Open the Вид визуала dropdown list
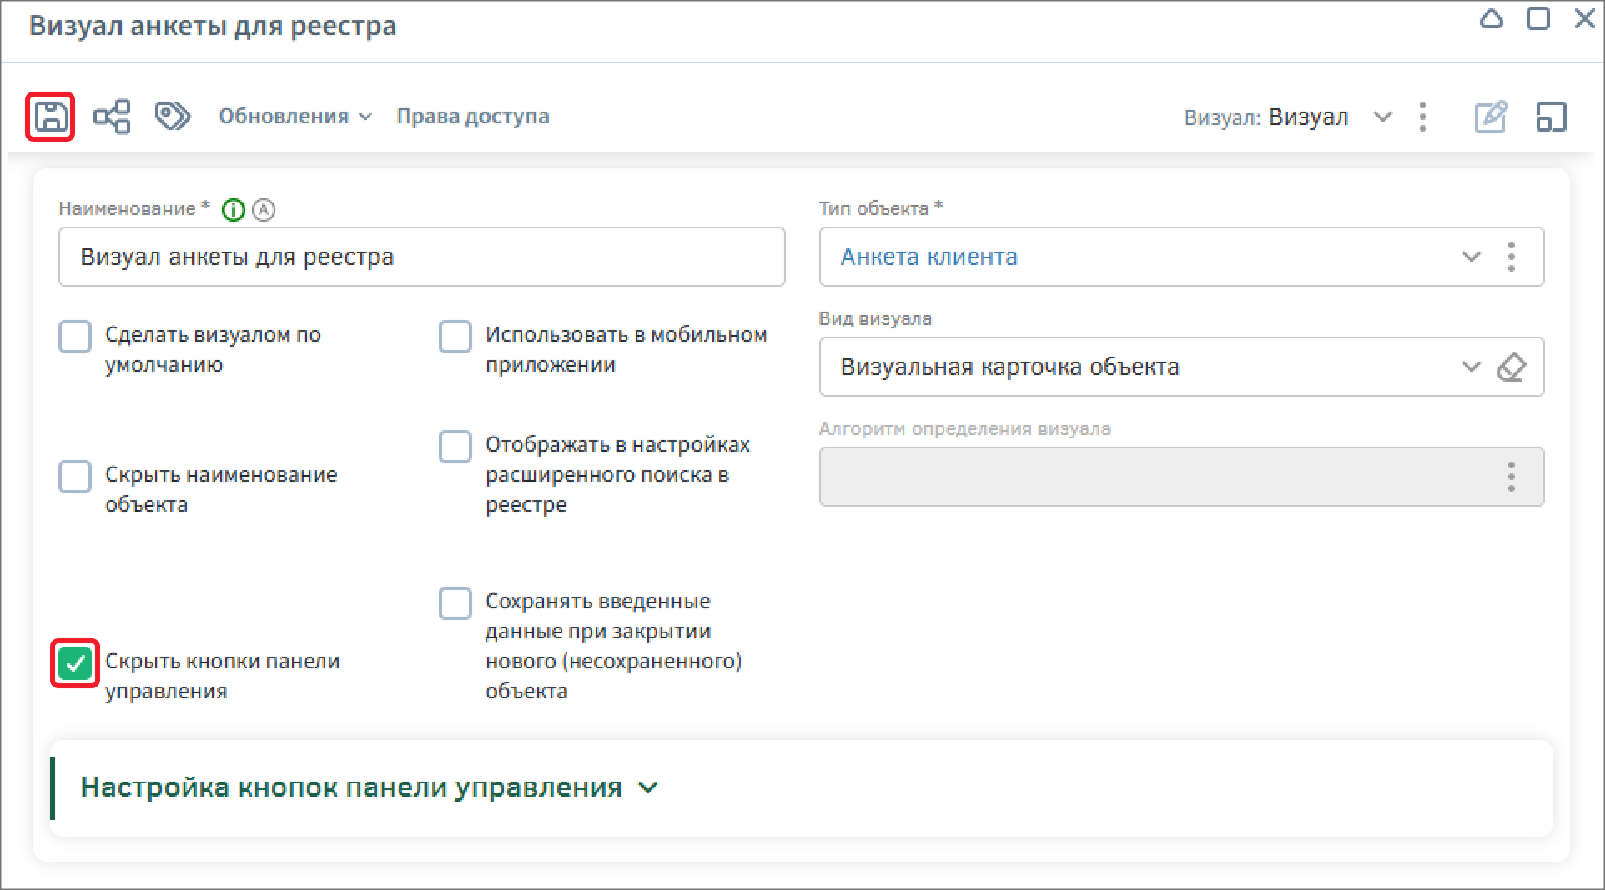 [x=1471, y=367]
